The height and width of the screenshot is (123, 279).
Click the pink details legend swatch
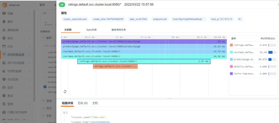[231, 66]
